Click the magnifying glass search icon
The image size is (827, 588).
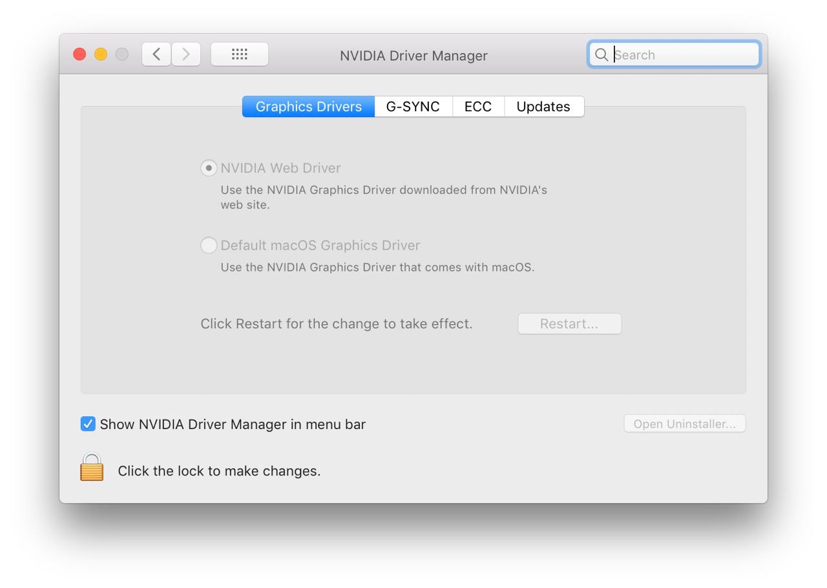[601, 55]
